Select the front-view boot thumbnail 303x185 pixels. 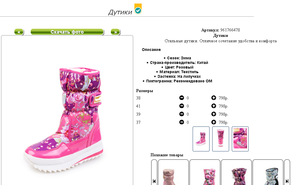[220, 139]
